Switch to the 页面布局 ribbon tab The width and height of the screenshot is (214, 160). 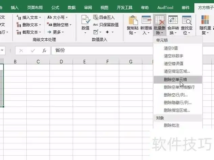tap(35, 7)
